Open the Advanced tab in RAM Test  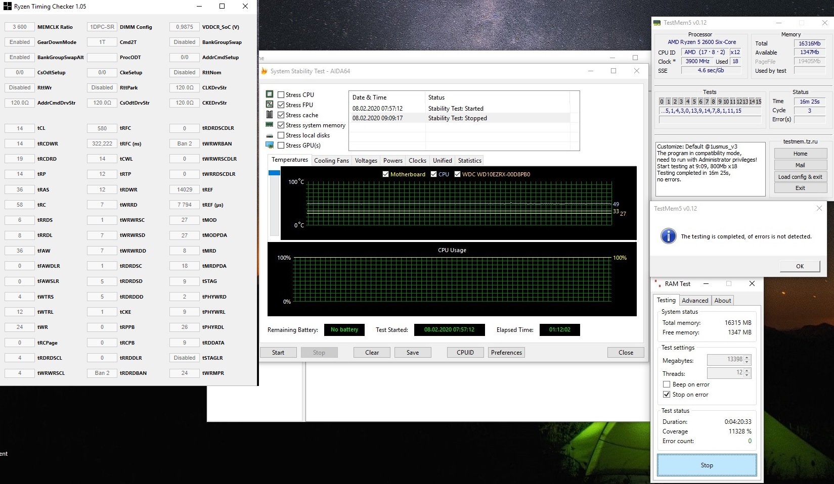tap(695, 301)
